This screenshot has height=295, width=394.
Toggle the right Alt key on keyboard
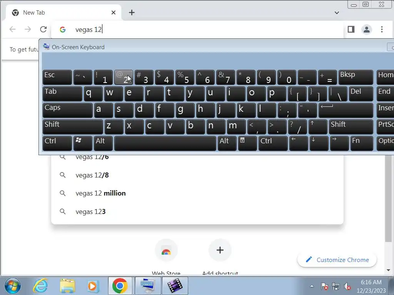[227, 144]
